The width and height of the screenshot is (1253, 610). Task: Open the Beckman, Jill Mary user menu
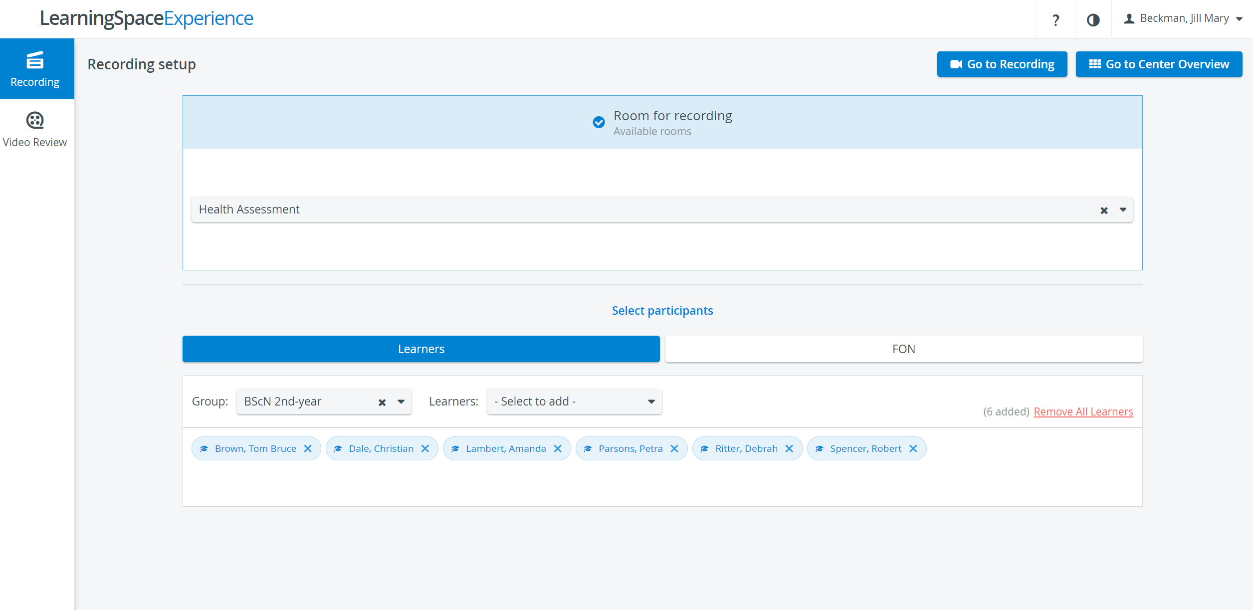tap(1182, 18)
